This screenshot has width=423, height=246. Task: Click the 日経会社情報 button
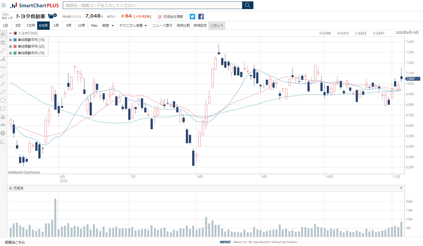click(x=171, y=17)
